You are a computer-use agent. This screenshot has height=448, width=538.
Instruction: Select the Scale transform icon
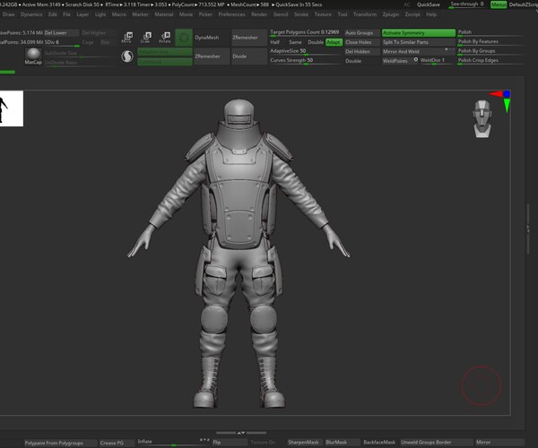pyautogui.click(x=145, y=38)
